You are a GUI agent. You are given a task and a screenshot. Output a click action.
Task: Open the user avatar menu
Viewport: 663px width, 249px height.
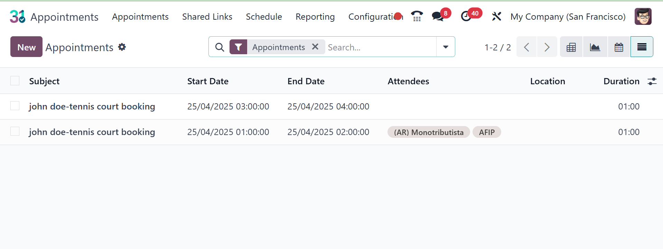(643, 17)
